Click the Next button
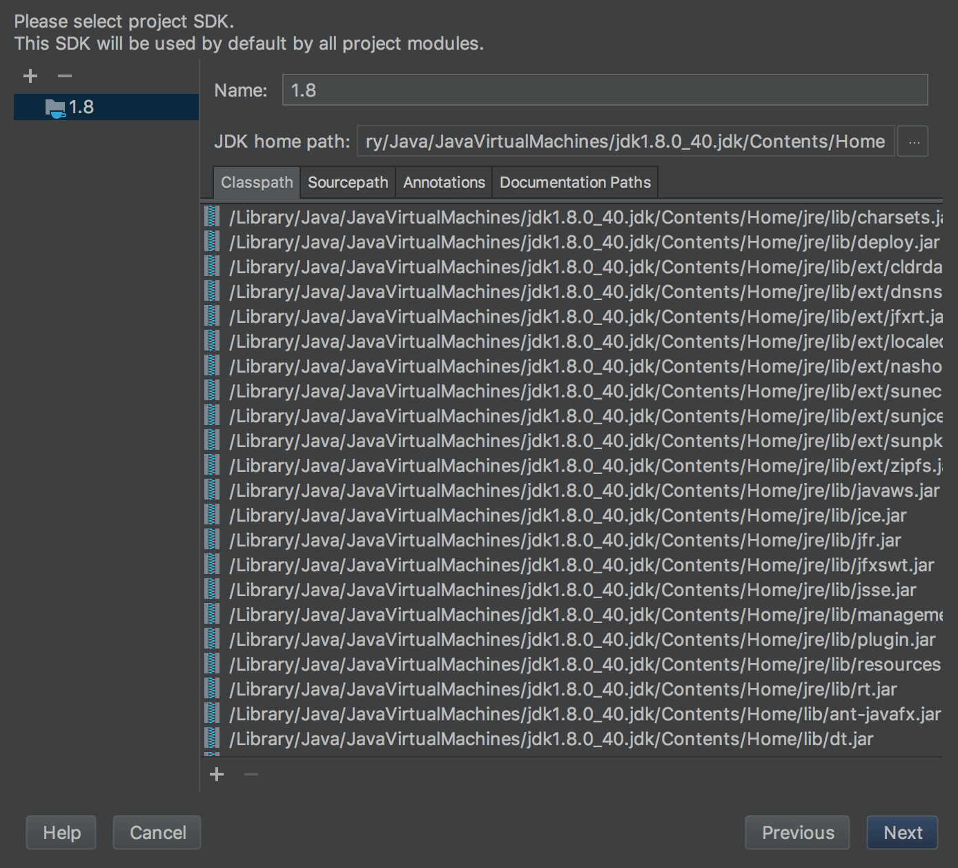Screen dimensions: 958x868 902,832
